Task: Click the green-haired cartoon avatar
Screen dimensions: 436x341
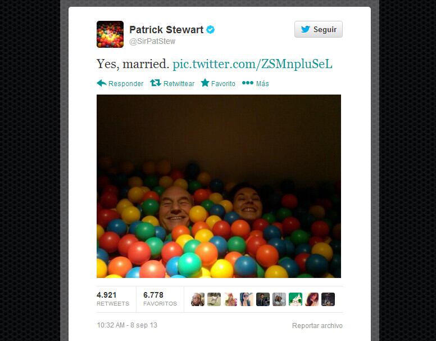Action: coord(296,299)
